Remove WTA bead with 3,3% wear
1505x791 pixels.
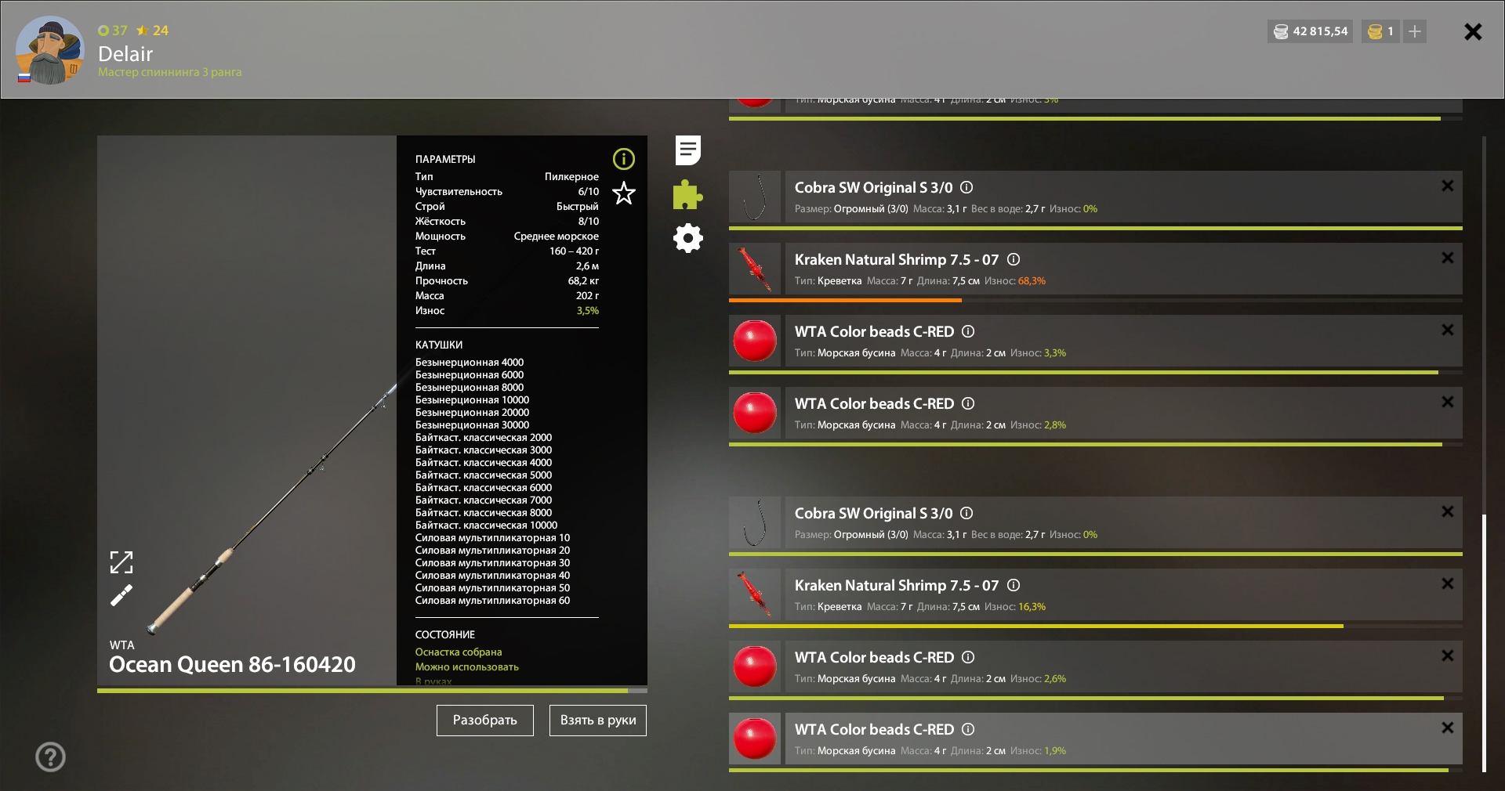(1448, 330)
